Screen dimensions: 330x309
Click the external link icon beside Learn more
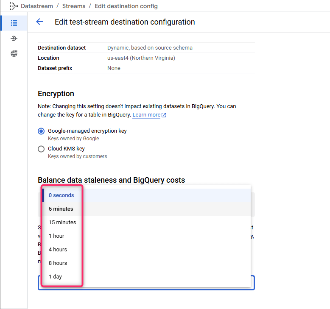pos(164,115)
